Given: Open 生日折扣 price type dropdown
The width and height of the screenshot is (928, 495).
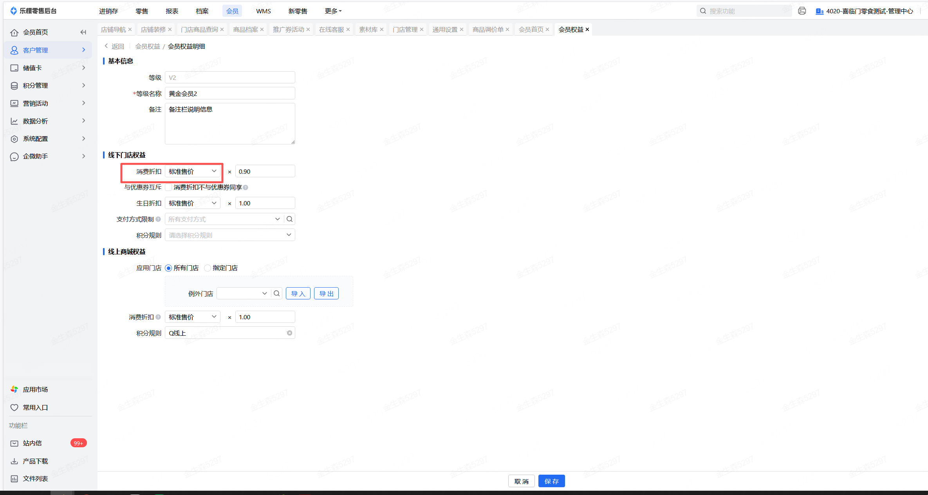Looking at the screenshot, I should click(192, 203).
